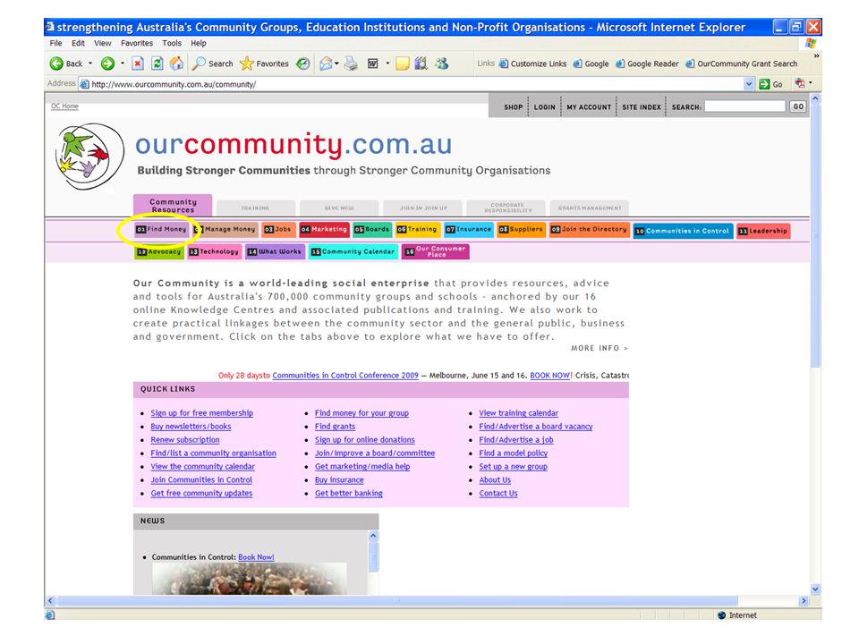
Task: Open the Search magnifier in the toolbar
Action: pos(199,64)
